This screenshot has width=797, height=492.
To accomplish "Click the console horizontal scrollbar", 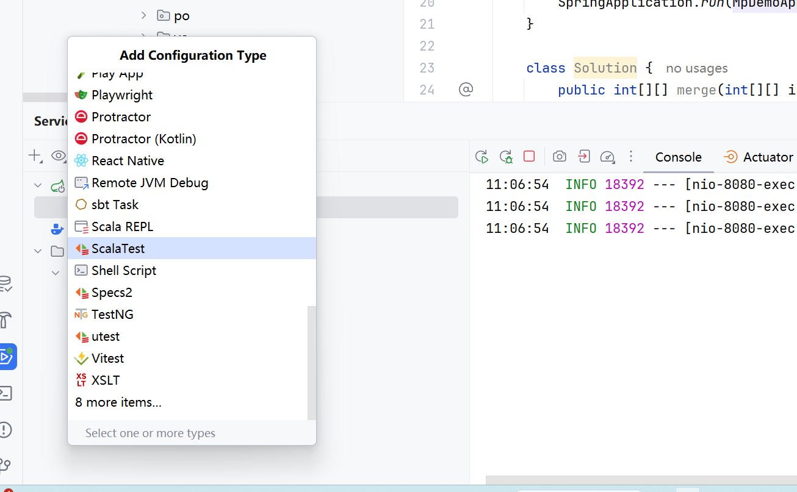I will pos(641,480).
